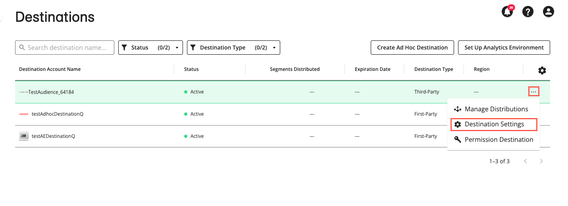Viewport: 568px width, 206px height.
Task: Go to the previous page arrow
Action: [x=526, y=161]
